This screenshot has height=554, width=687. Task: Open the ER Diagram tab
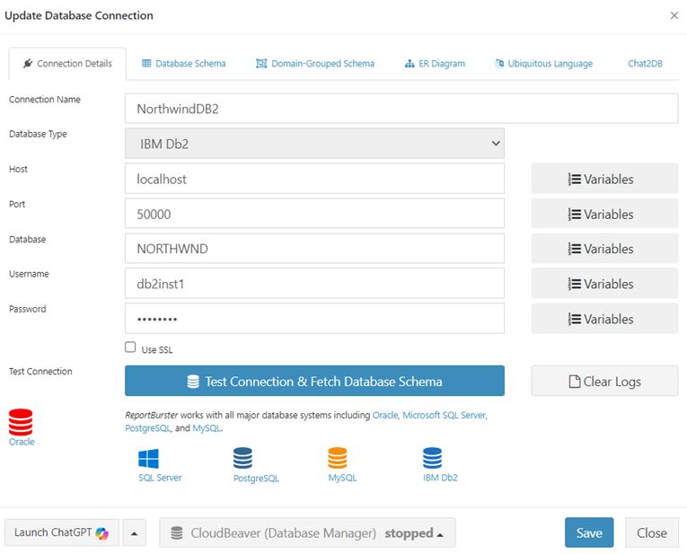pyautogui.click(x=435, y=64)
